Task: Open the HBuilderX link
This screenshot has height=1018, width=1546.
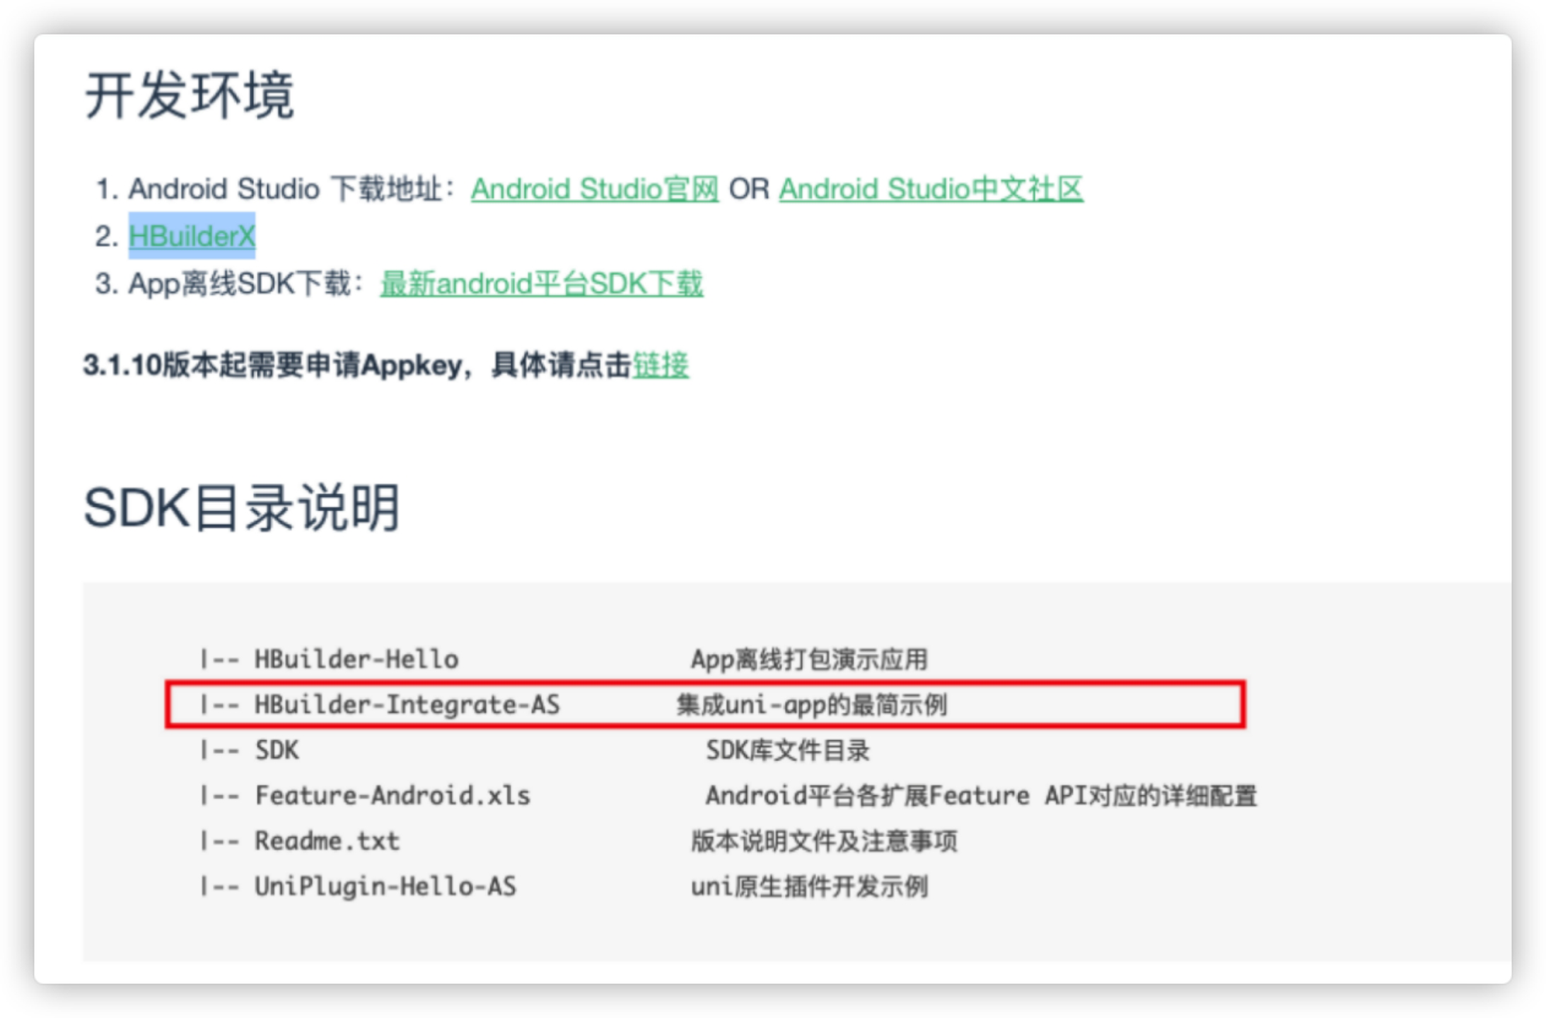Action: pyautogui.click(x=192, y=236)
